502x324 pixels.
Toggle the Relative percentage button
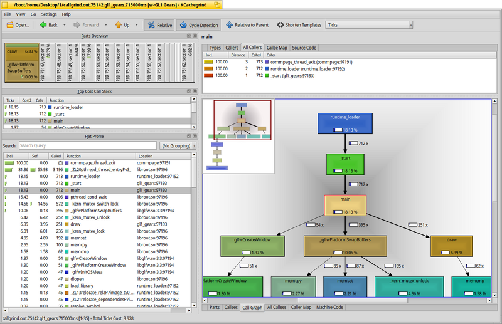point(159,25)
